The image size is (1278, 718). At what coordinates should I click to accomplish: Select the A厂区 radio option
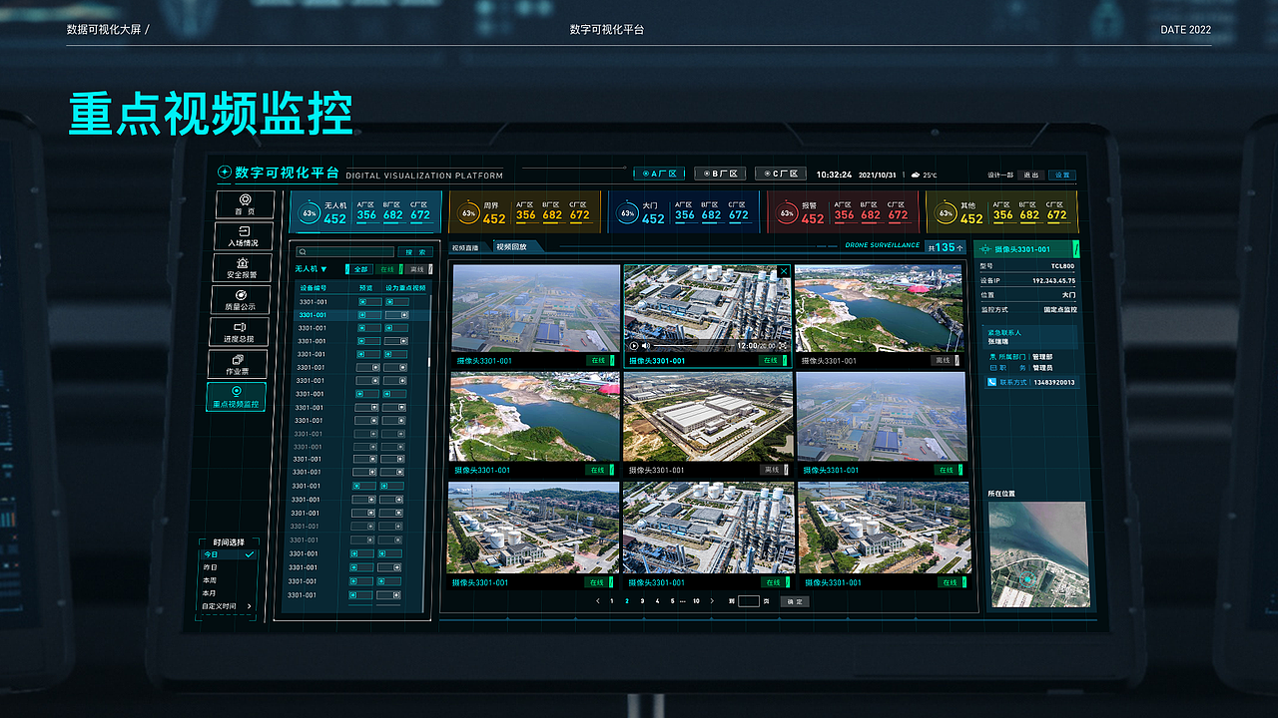[x=659, y=174]
